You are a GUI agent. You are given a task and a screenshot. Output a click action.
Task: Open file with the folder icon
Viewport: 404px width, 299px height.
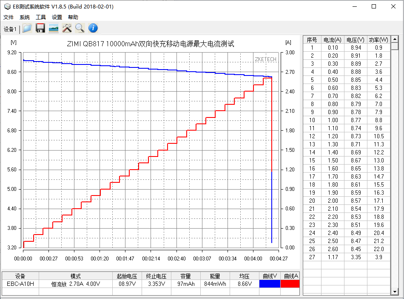tap(27, 28)
